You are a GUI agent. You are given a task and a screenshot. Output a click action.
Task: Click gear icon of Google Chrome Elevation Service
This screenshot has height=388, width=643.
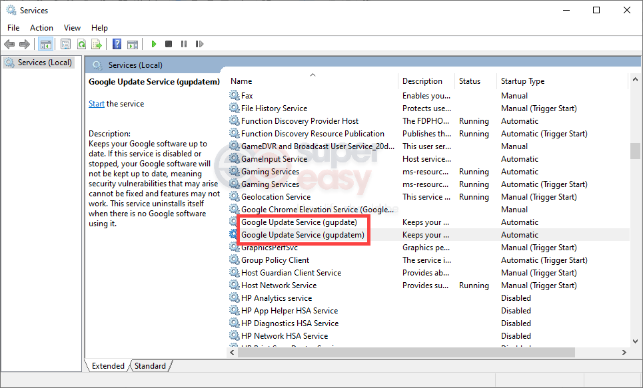click(234, 210)
